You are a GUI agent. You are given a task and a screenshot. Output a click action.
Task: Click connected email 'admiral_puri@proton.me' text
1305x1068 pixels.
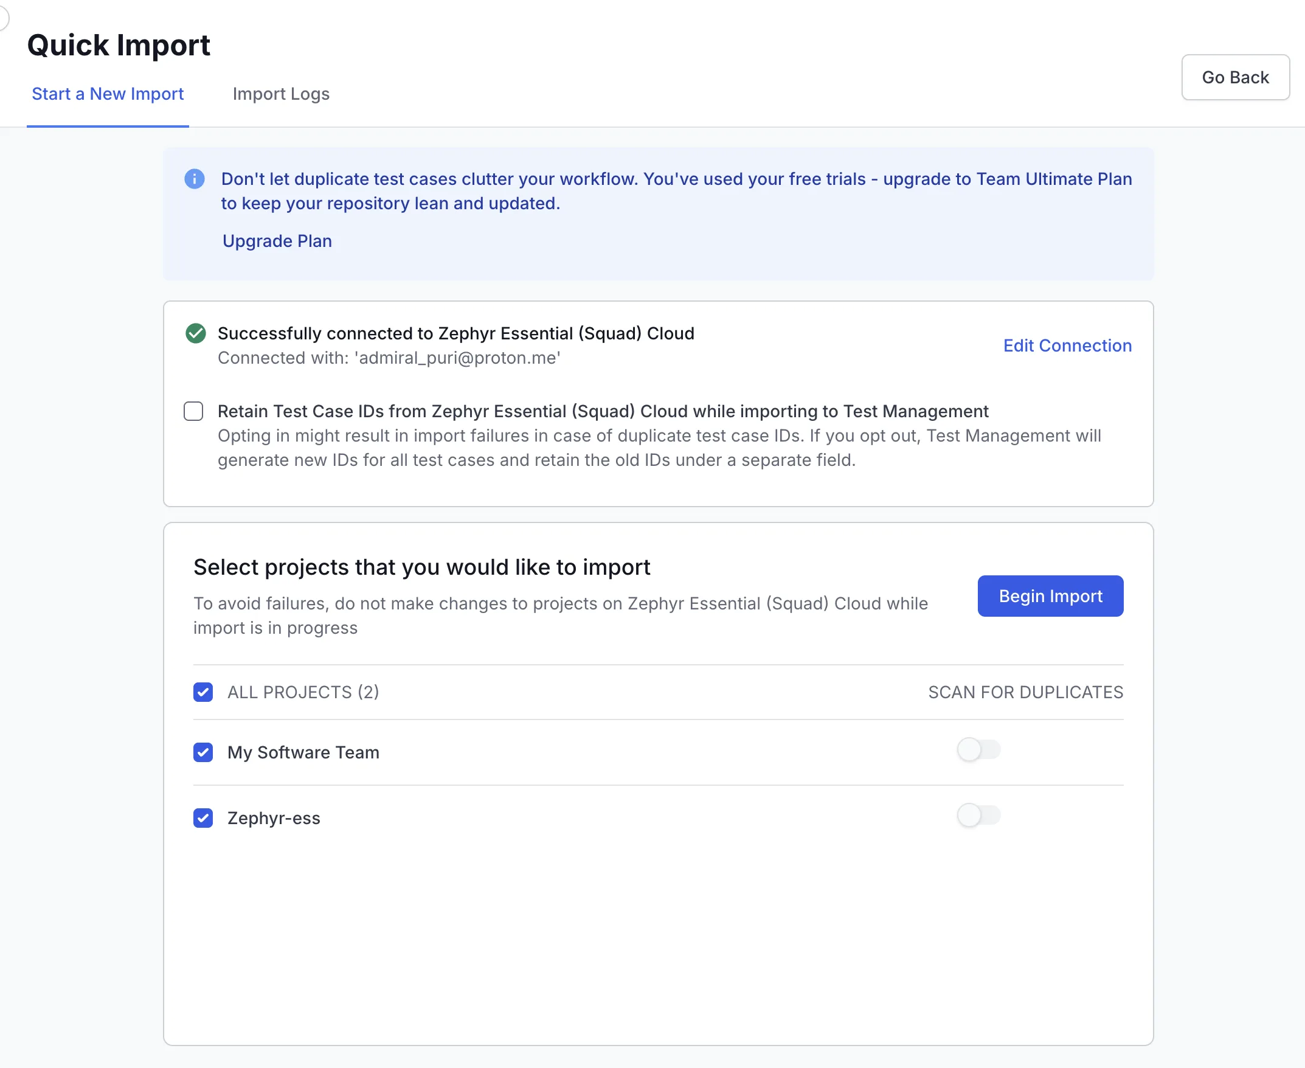[457, 358]
